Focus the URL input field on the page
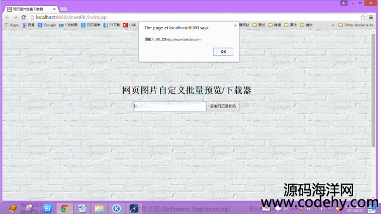The width and height of the screenshot is (381, 214). [x=170, y=106]
